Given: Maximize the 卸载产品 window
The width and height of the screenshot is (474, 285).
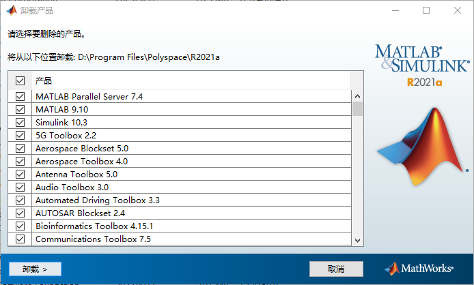Looking at the screenshot, I should [x=426, y=10].
